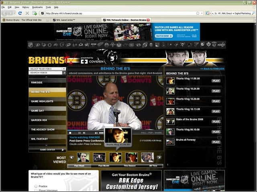The image size is (257, 192).
Task: Open the Select Team Video dropdown
Action: pyautogui.click(x=47, y=69)
